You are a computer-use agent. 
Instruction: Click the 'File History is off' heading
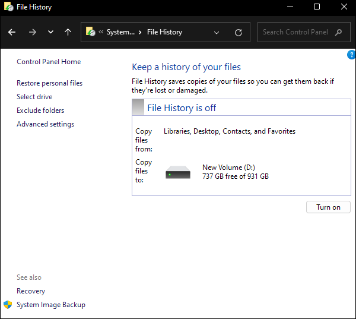tap(182, 108)
